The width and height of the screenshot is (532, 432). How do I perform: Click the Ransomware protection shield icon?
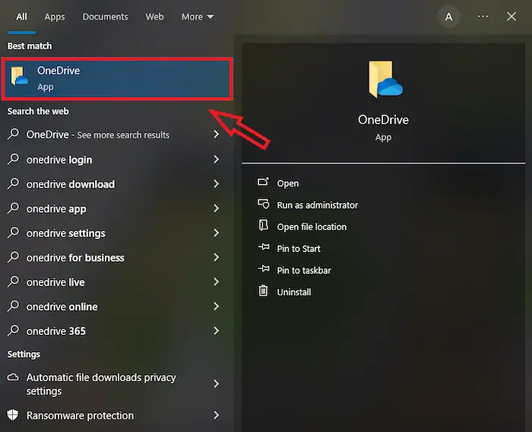(x=14, y=415)
